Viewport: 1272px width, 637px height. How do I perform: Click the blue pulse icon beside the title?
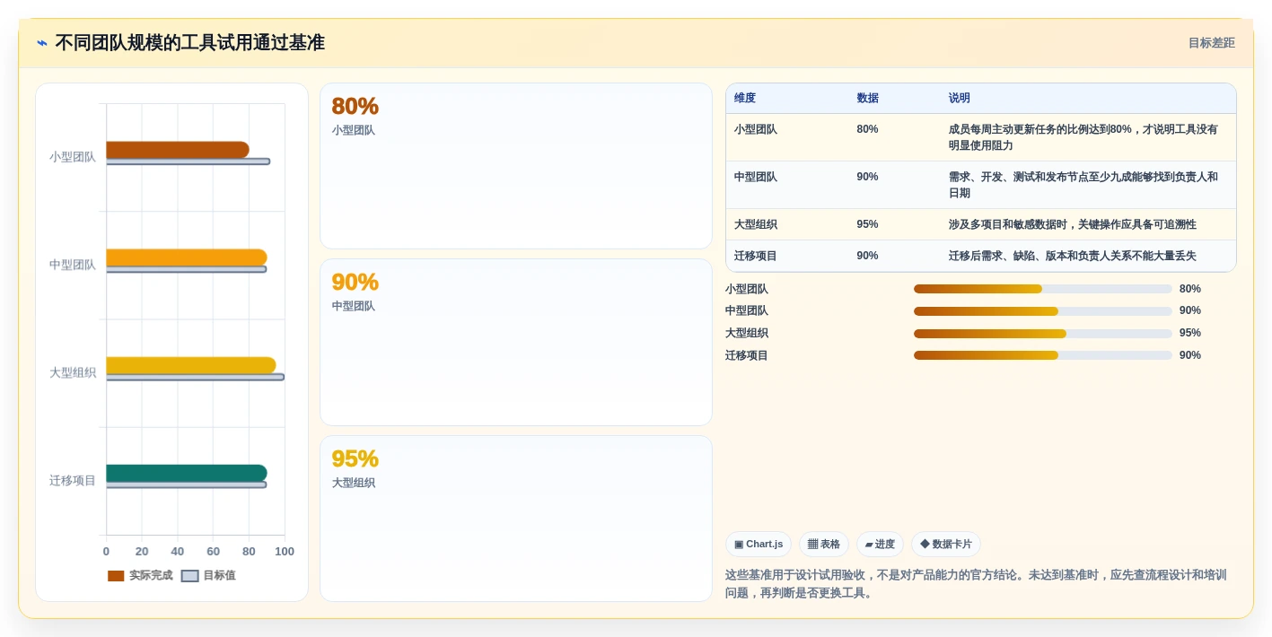41,43
